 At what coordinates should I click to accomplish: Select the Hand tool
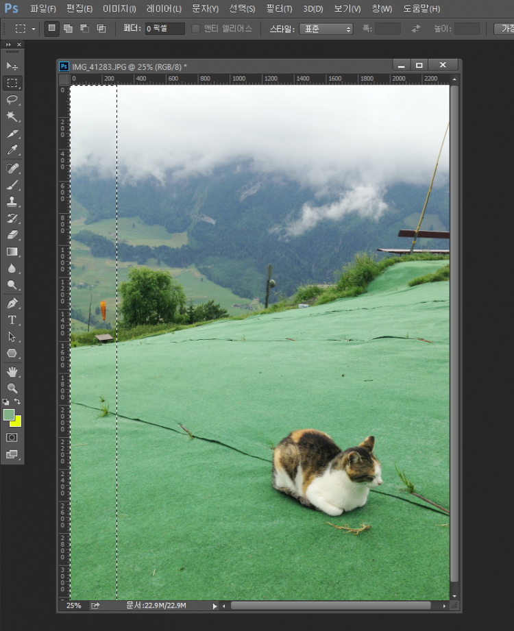click(x=12, y=371)
